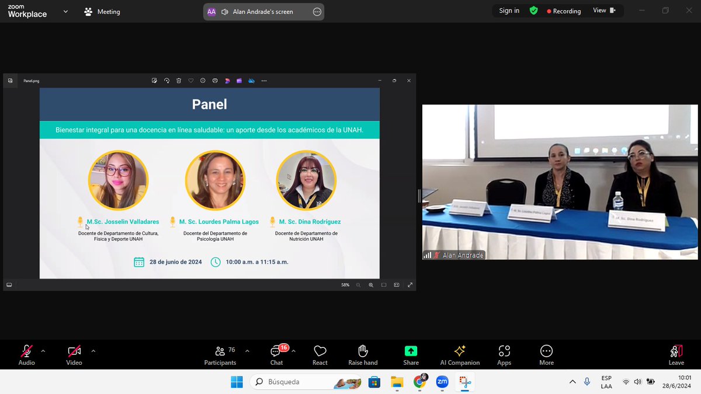Click the fullscreen arrows in photo viewer
The image size is (701, 394).
point(410,285)
